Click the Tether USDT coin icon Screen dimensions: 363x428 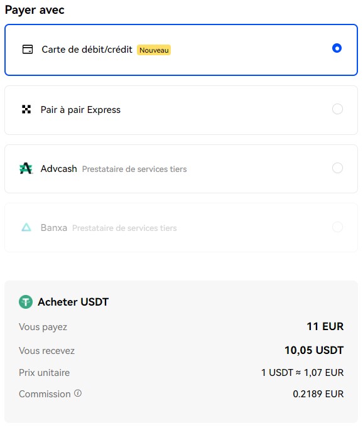coord(26,302)
